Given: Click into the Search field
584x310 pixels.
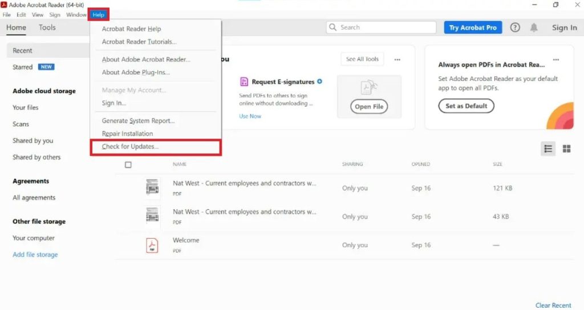Looking at the screenshot, I should point(381,27).
